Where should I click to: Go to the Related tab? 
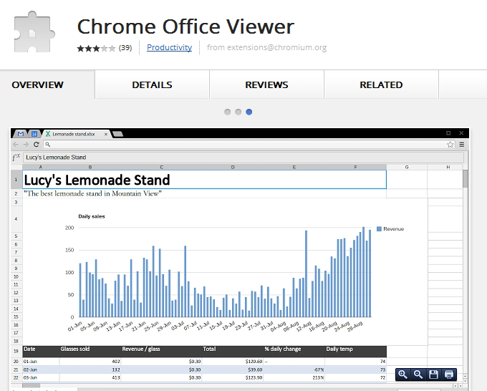(x=381, y=85)
